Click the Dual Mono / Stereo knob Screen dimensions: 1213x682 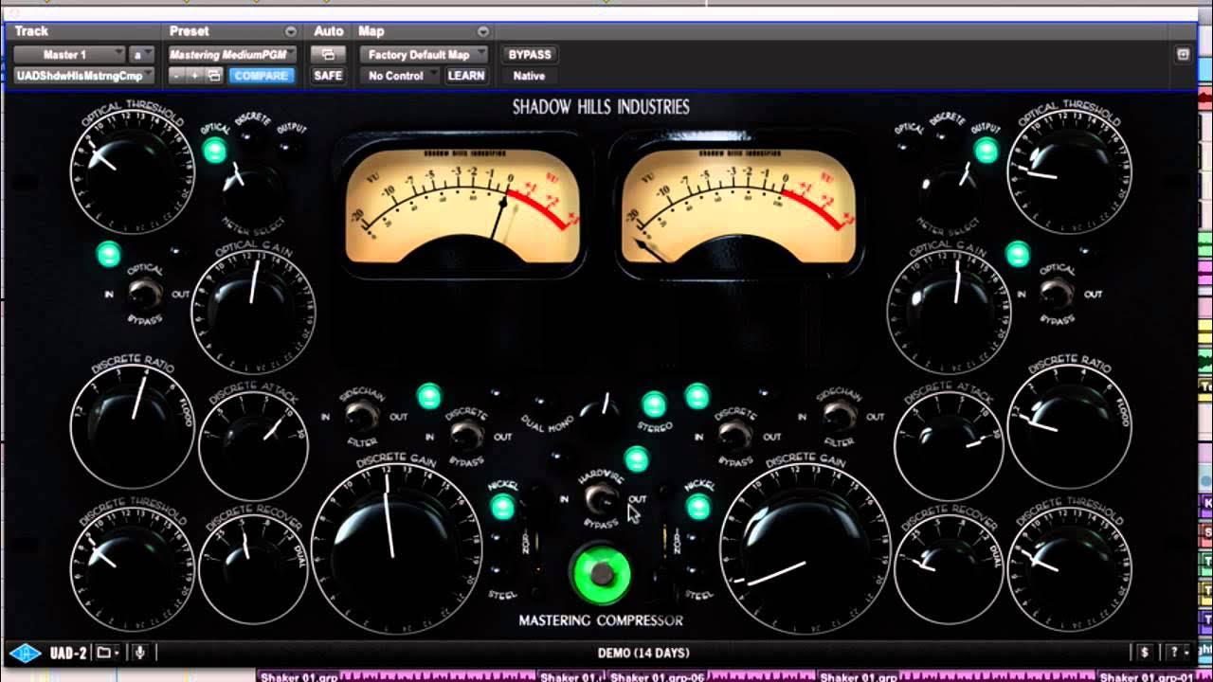599,409
